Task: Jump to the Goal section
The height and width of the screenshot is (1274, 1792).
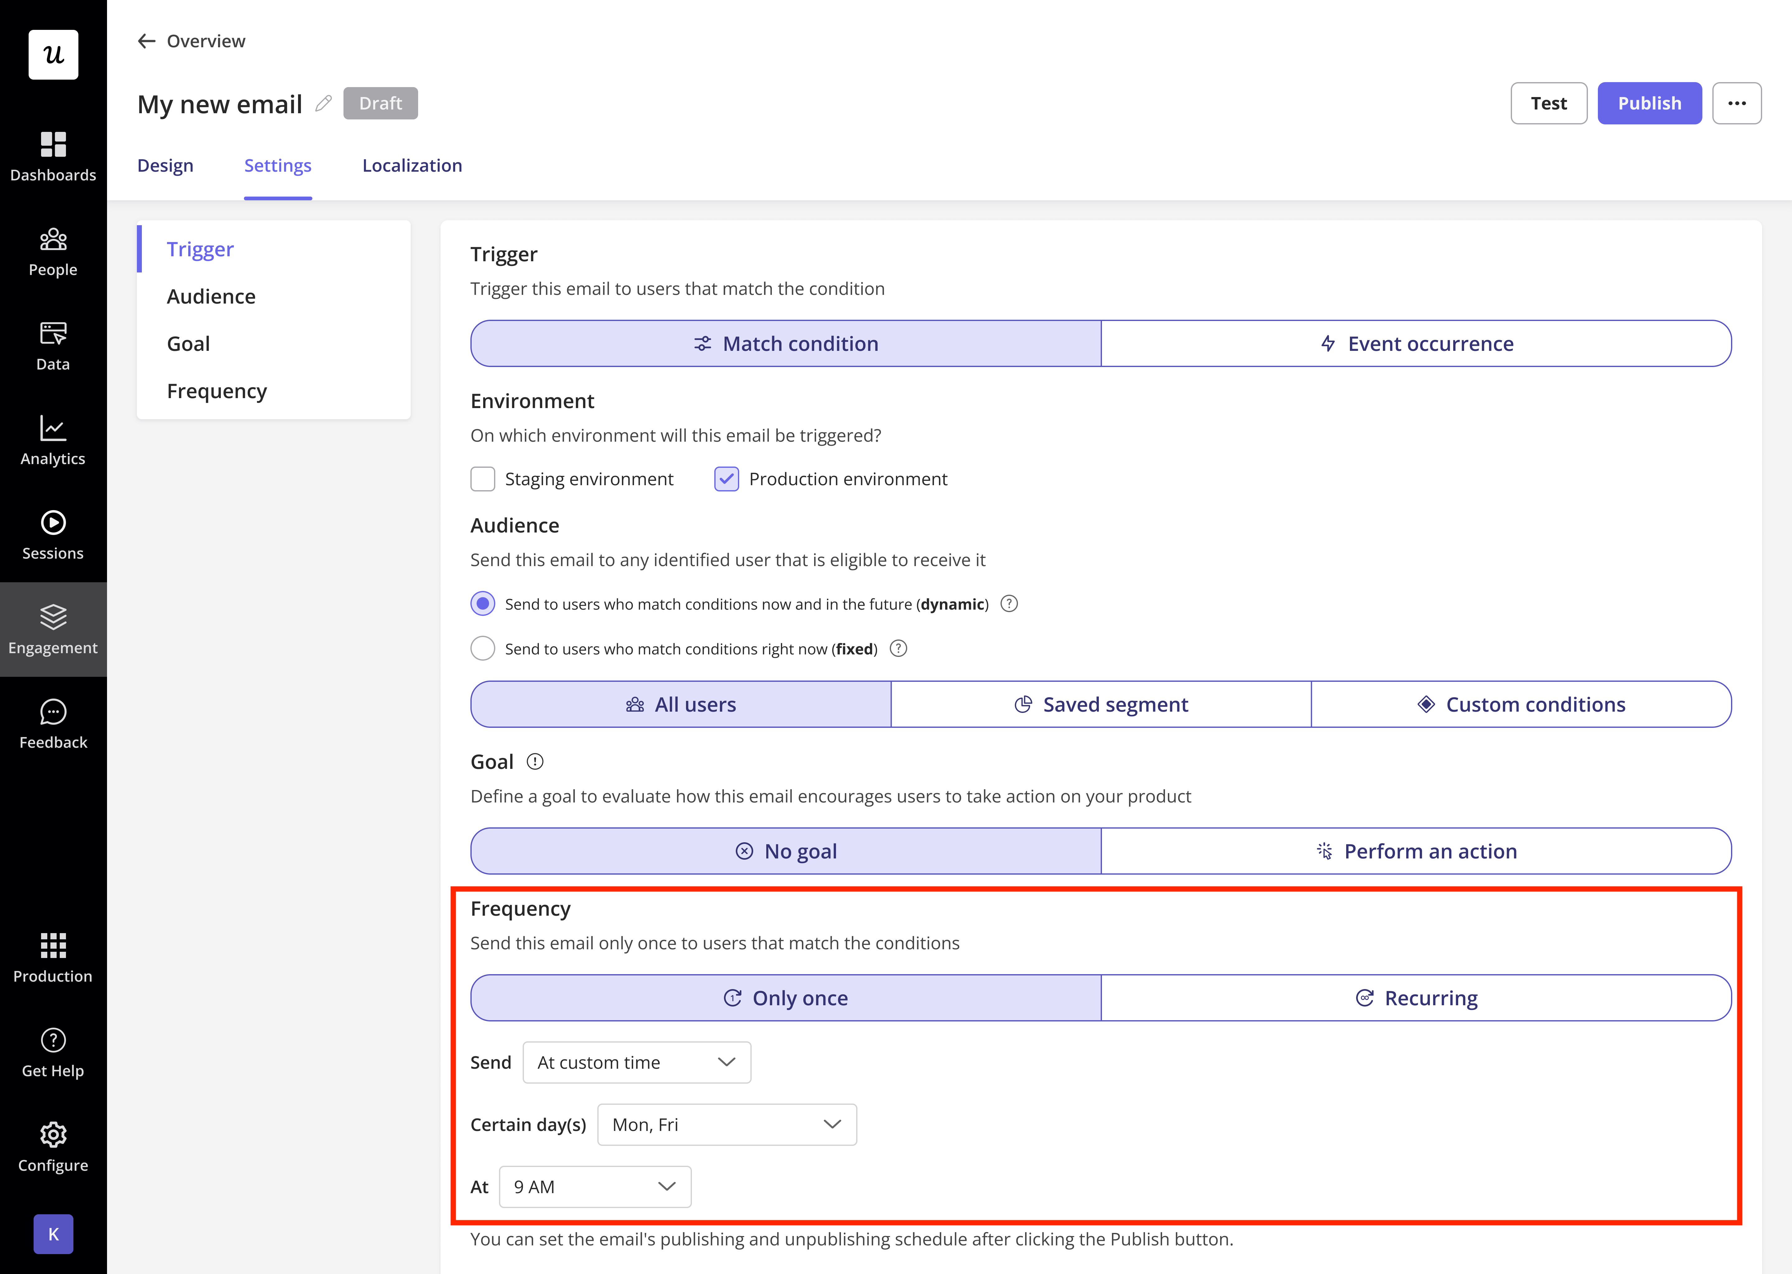Action: 274,344
